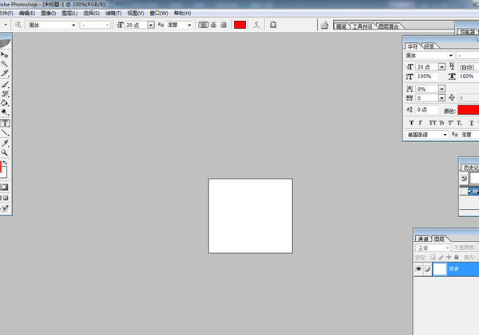The image size is (479, 335).
Task: Select the Eyedropper tool
Action: 5,142
